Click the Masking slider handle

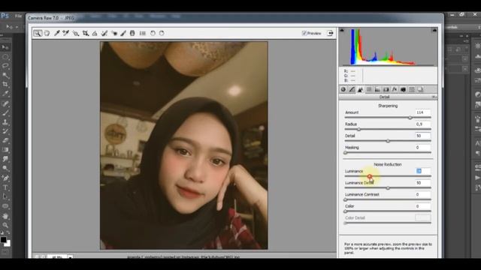(346, 152)
